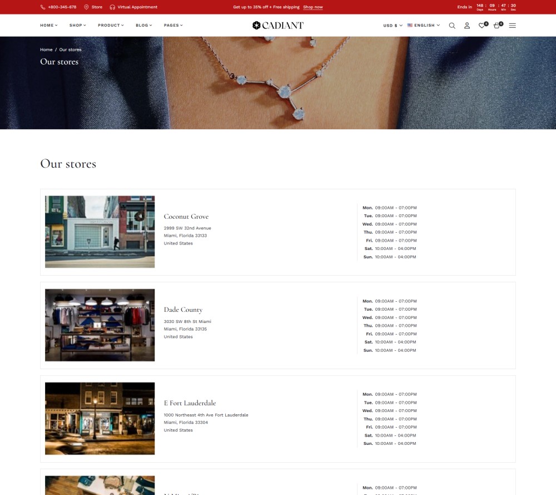Open the English language dropdown

point(424,25)
